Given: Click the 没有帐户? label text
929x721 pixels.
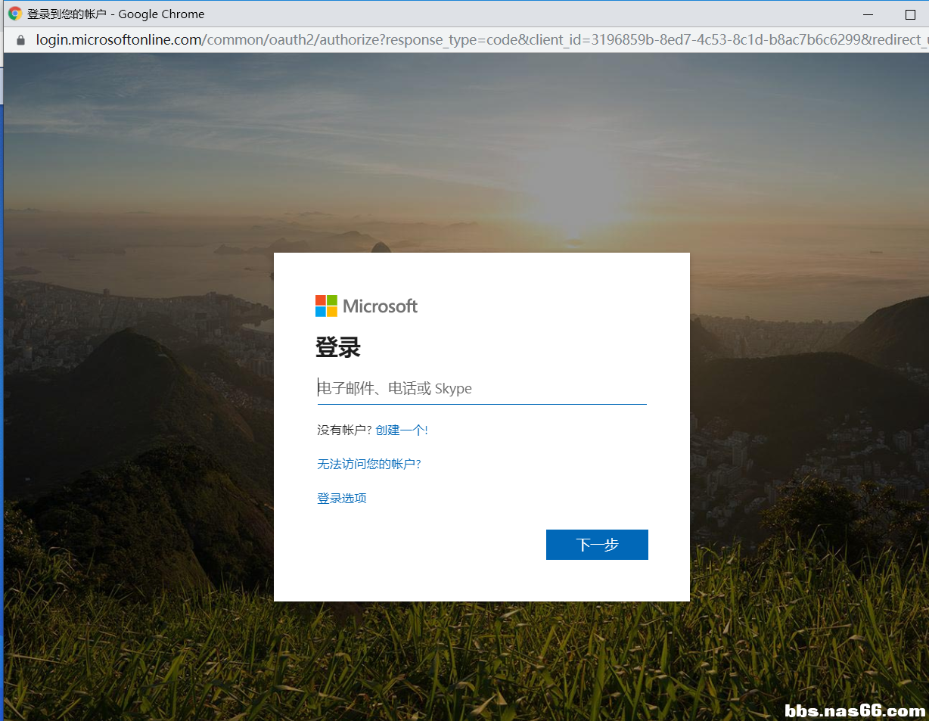Looking at the screenshot, I should [344, 430].
